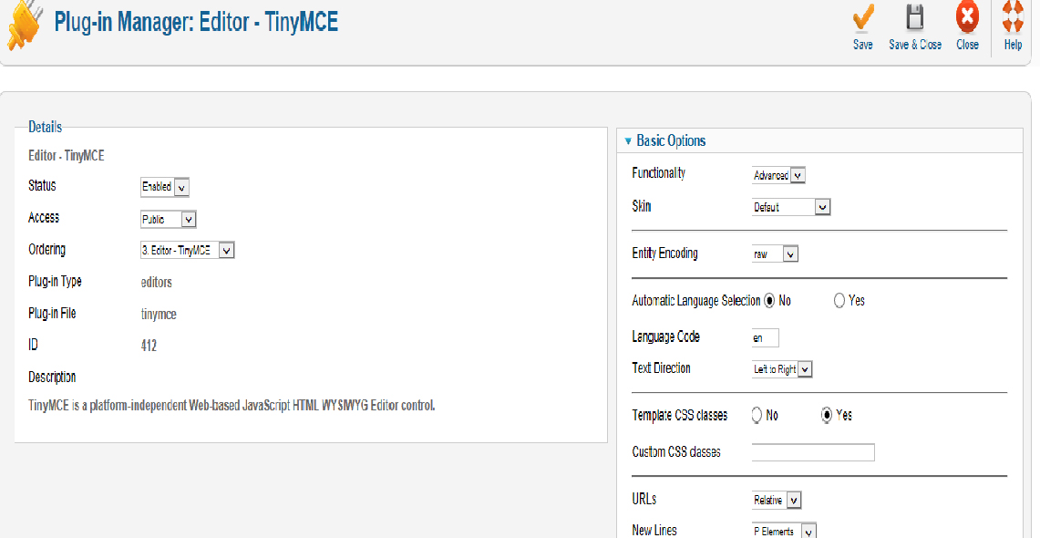This screenshot has width=1040, height=538.
Task: Click the Entity Encoding label
Action: pyautogui.click(x=664, y=253)
